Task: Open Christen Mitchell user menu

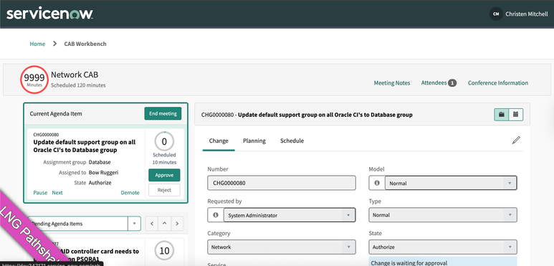Action: (x=527, y=14)
